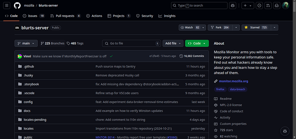Focus the Type / to search field
The height and width of the screenshot is (139, 296).
[199, 5]
